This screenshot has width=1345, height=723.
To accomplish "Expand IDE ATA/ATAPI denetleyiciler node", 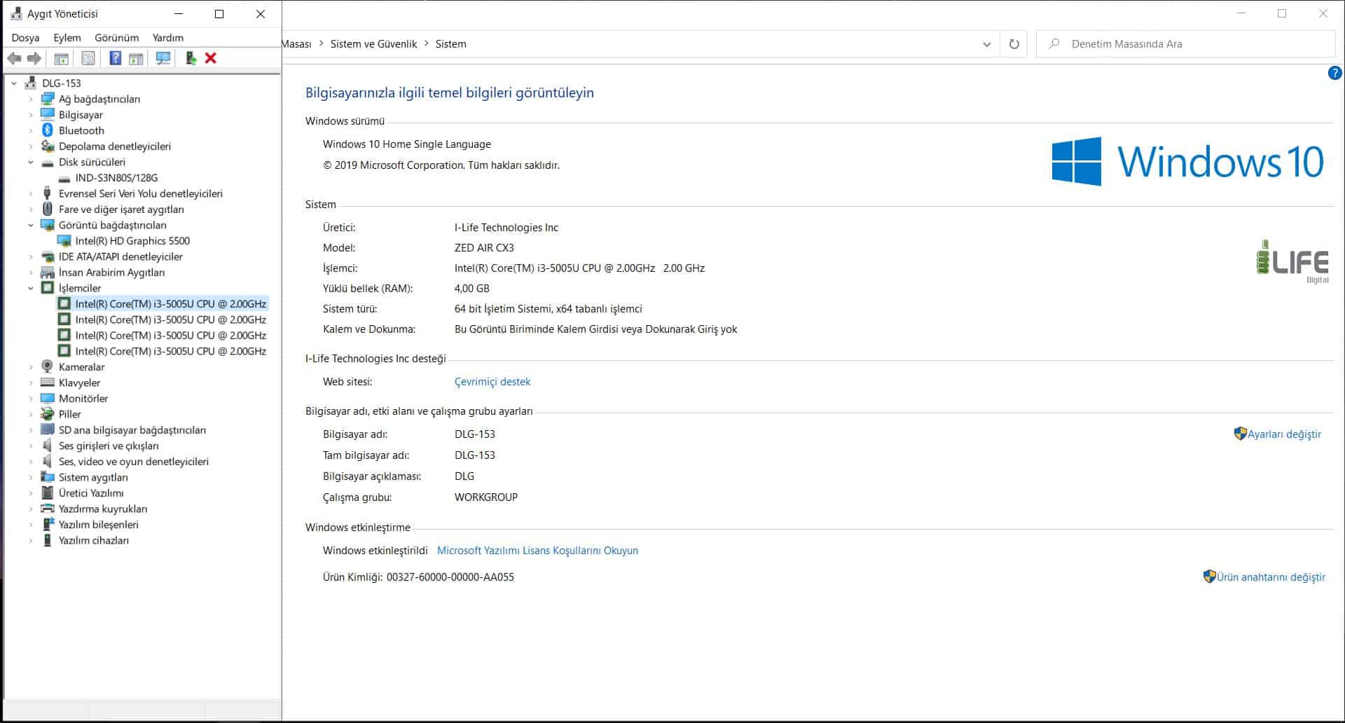I will point(30,256).
